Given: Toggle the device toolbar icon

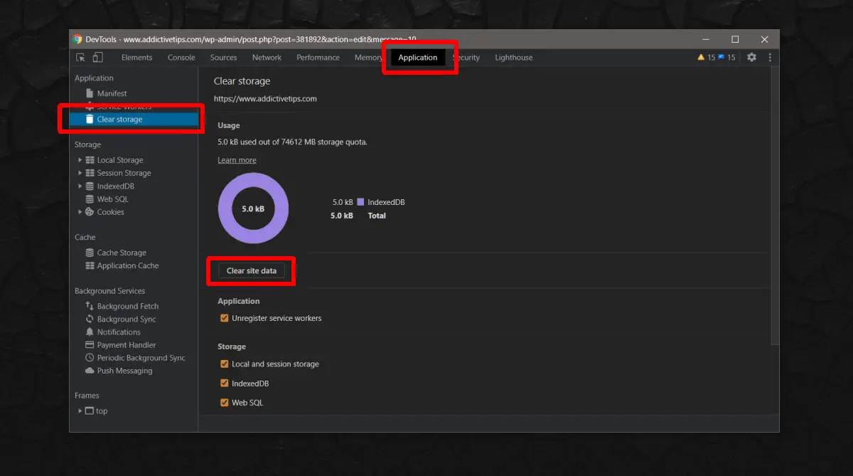Looking at the screenshot, I should [x=97, y=58].
